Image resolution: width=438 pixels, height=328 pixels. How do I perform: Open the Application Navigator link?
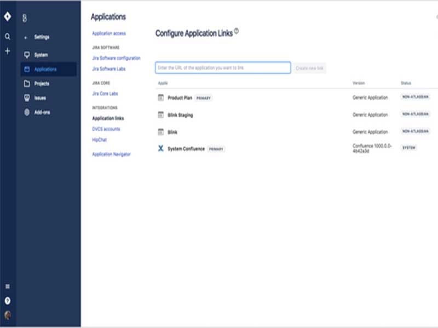point(112,154)
